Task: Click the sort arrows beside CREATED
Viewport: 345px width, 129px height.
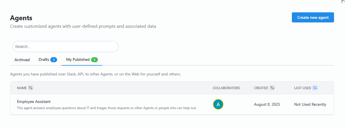Action: [x=272, y=88]
